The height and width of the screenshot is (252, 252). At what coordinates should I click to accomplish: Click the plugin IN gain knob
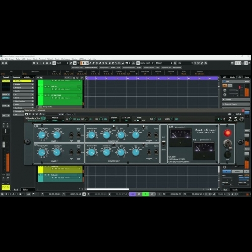point(71,119)
